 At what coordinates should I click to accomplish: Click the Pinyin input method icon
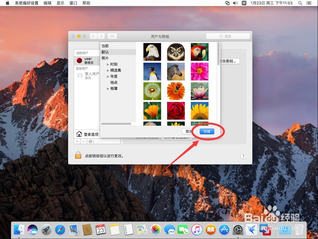(x=244, y=3)
